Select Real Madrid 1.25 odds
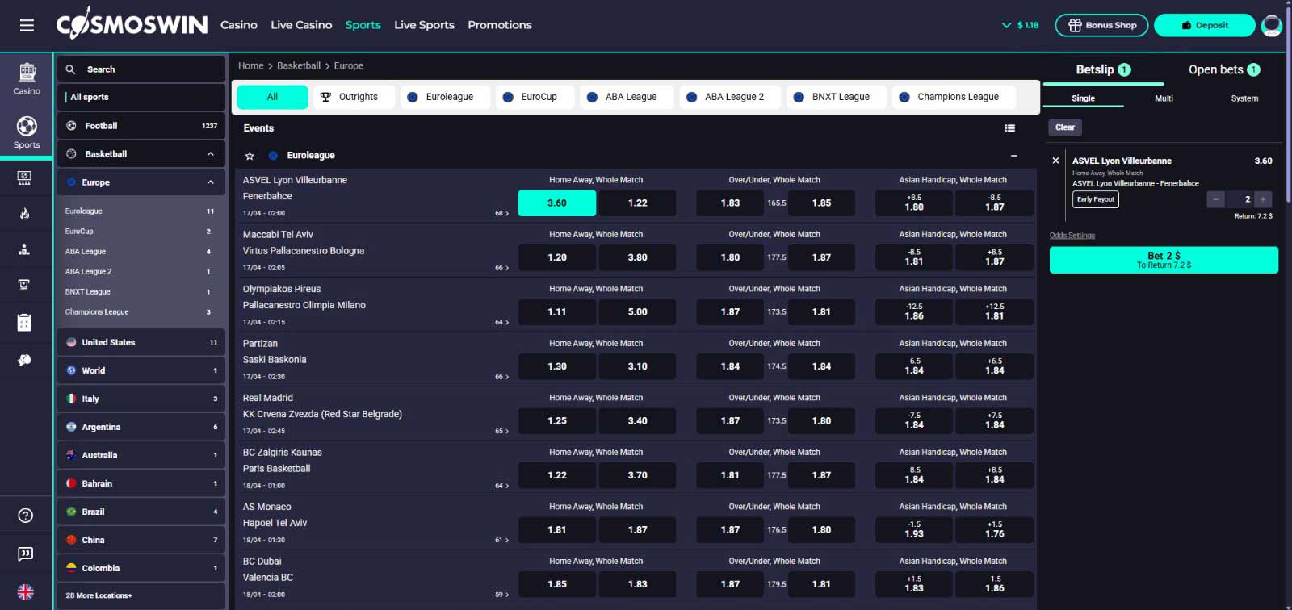1292x610 pixels. pyautogui.click(x=557, y=421)
